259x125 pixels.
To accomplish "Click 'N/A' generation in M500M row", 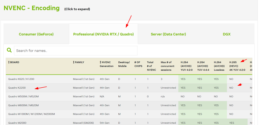I will 102,97.
